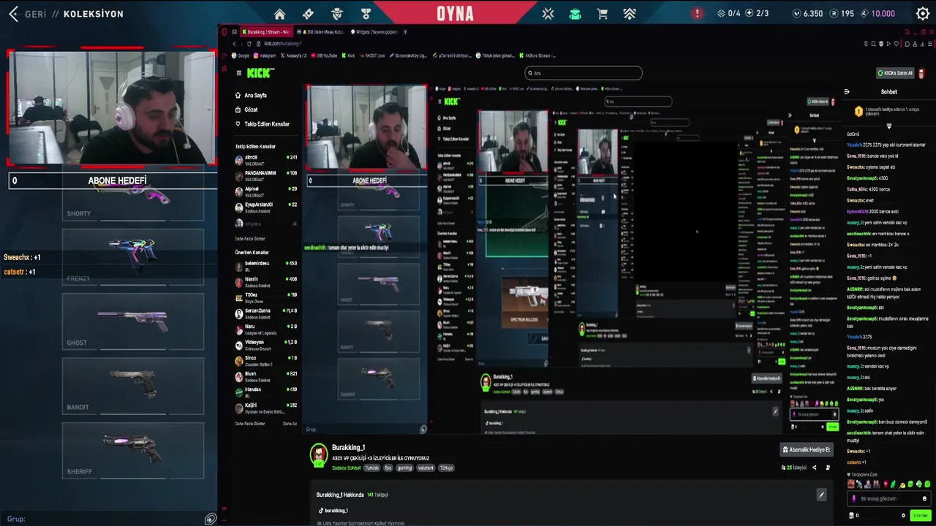Open the EyupArslanXII followed channel
This screenshot has height=526, width=936.
coord(266,207)
